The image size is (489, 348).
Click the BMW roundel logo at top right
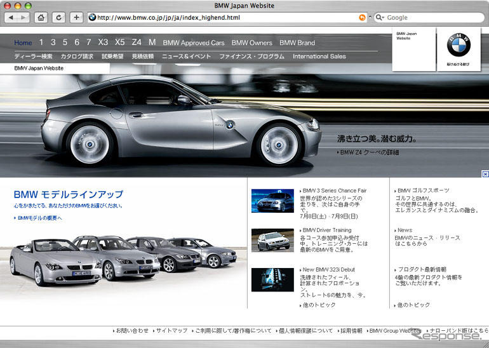click(x=459, y=44)
